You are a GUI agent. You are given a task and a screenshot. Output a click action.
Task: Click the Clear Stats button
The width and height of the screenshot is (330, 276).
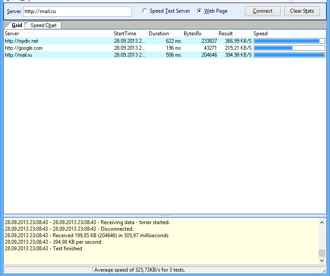[302, 11]
